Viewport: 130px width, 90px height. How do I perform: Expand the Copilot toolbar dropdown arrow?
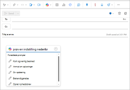coord(50,5)
